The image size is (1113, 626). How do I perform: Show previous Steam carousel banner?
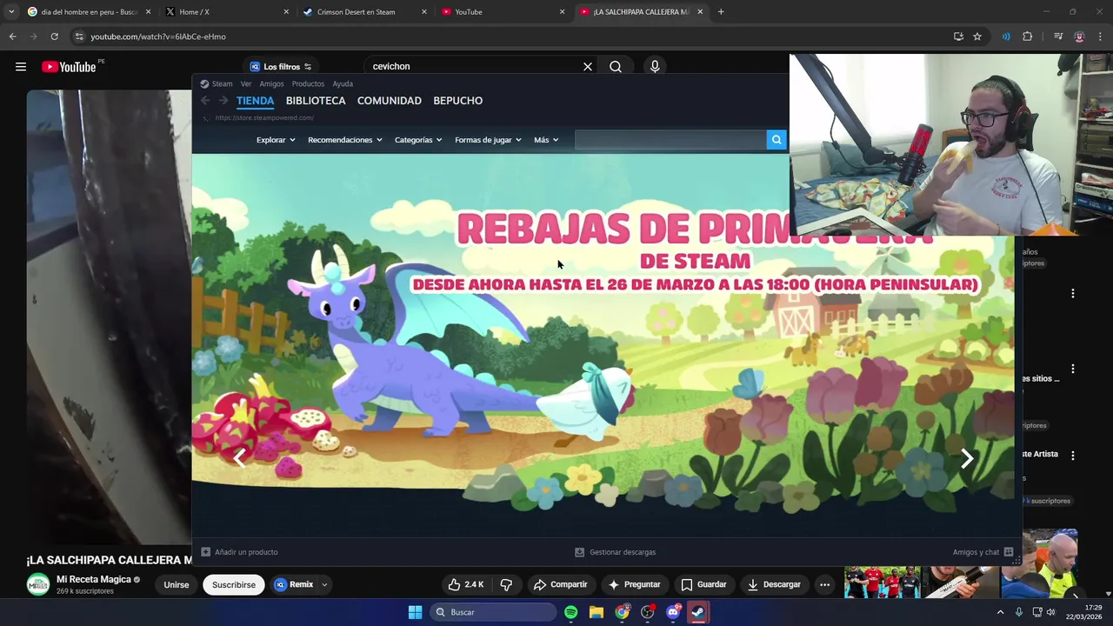tap(240, 458)
